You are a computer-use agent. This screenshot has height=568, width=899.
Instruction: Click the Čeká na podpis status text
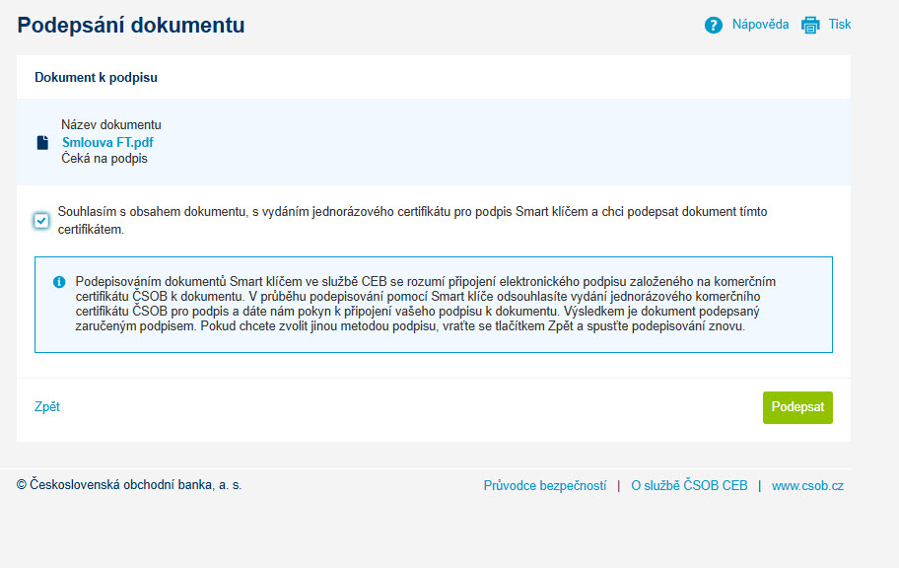tap(104, 159)
